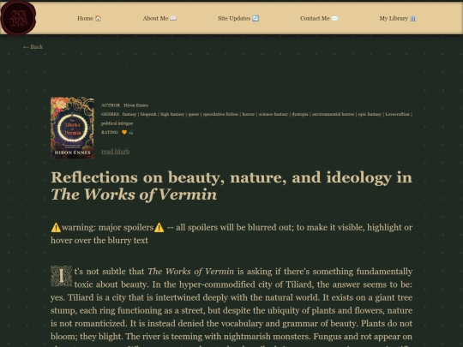463x347 pixels.
Task: Click the GENRES label
Action: click(x=110, y=114)
